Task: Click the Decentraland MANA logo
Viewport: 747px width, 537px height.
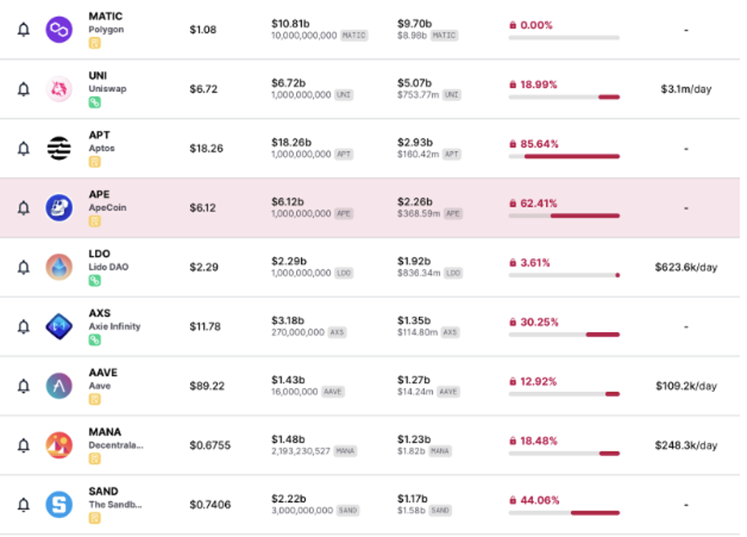Action: point(59,445)
